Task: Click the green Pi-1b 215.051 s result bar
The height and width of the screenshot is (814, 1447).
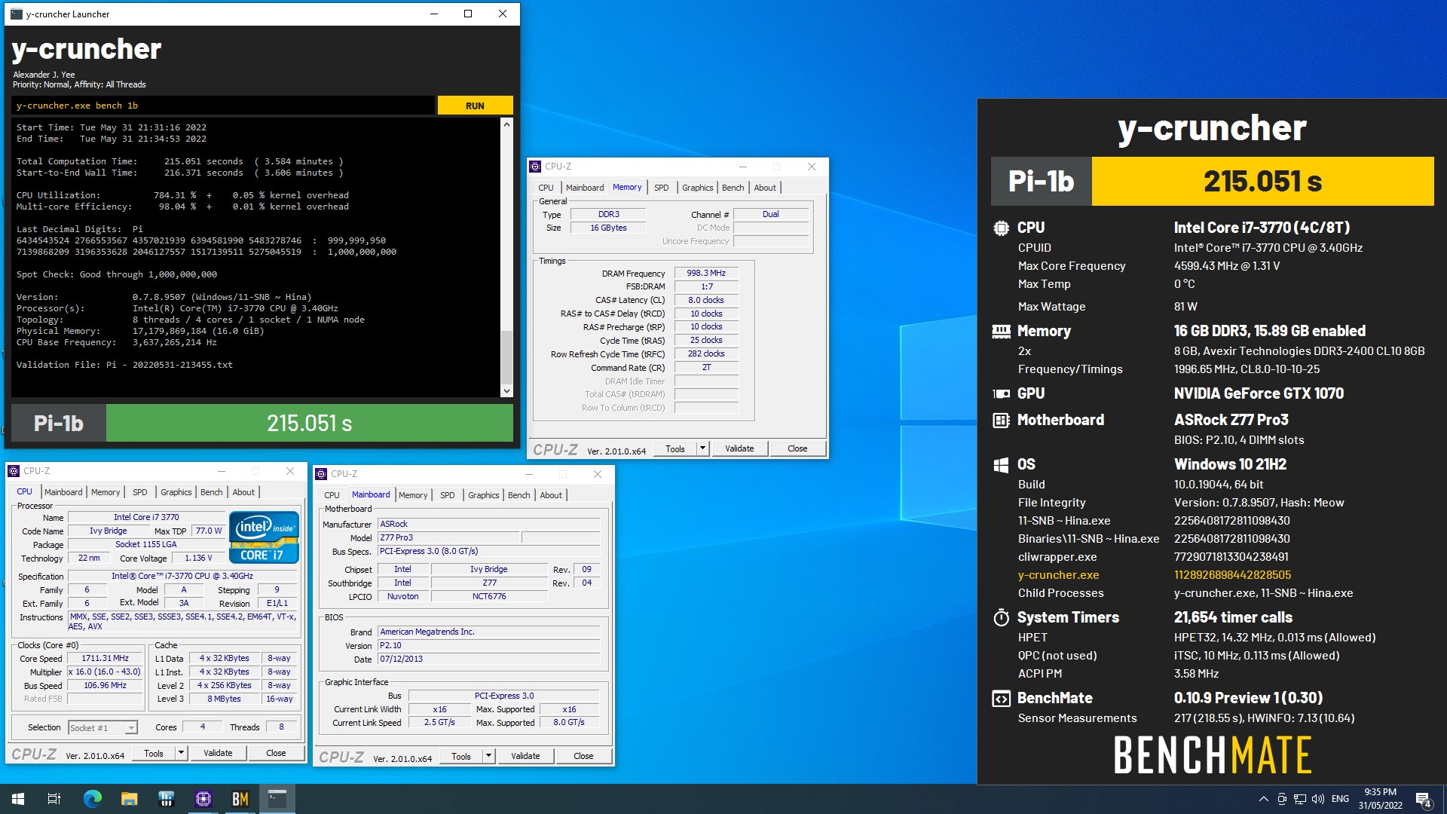Action: point(310,423)
